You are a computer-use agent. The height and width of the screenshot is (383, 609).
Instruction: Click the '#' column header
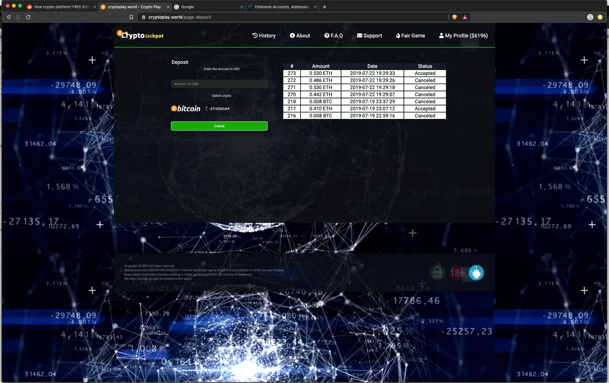(x=292, y=66)
